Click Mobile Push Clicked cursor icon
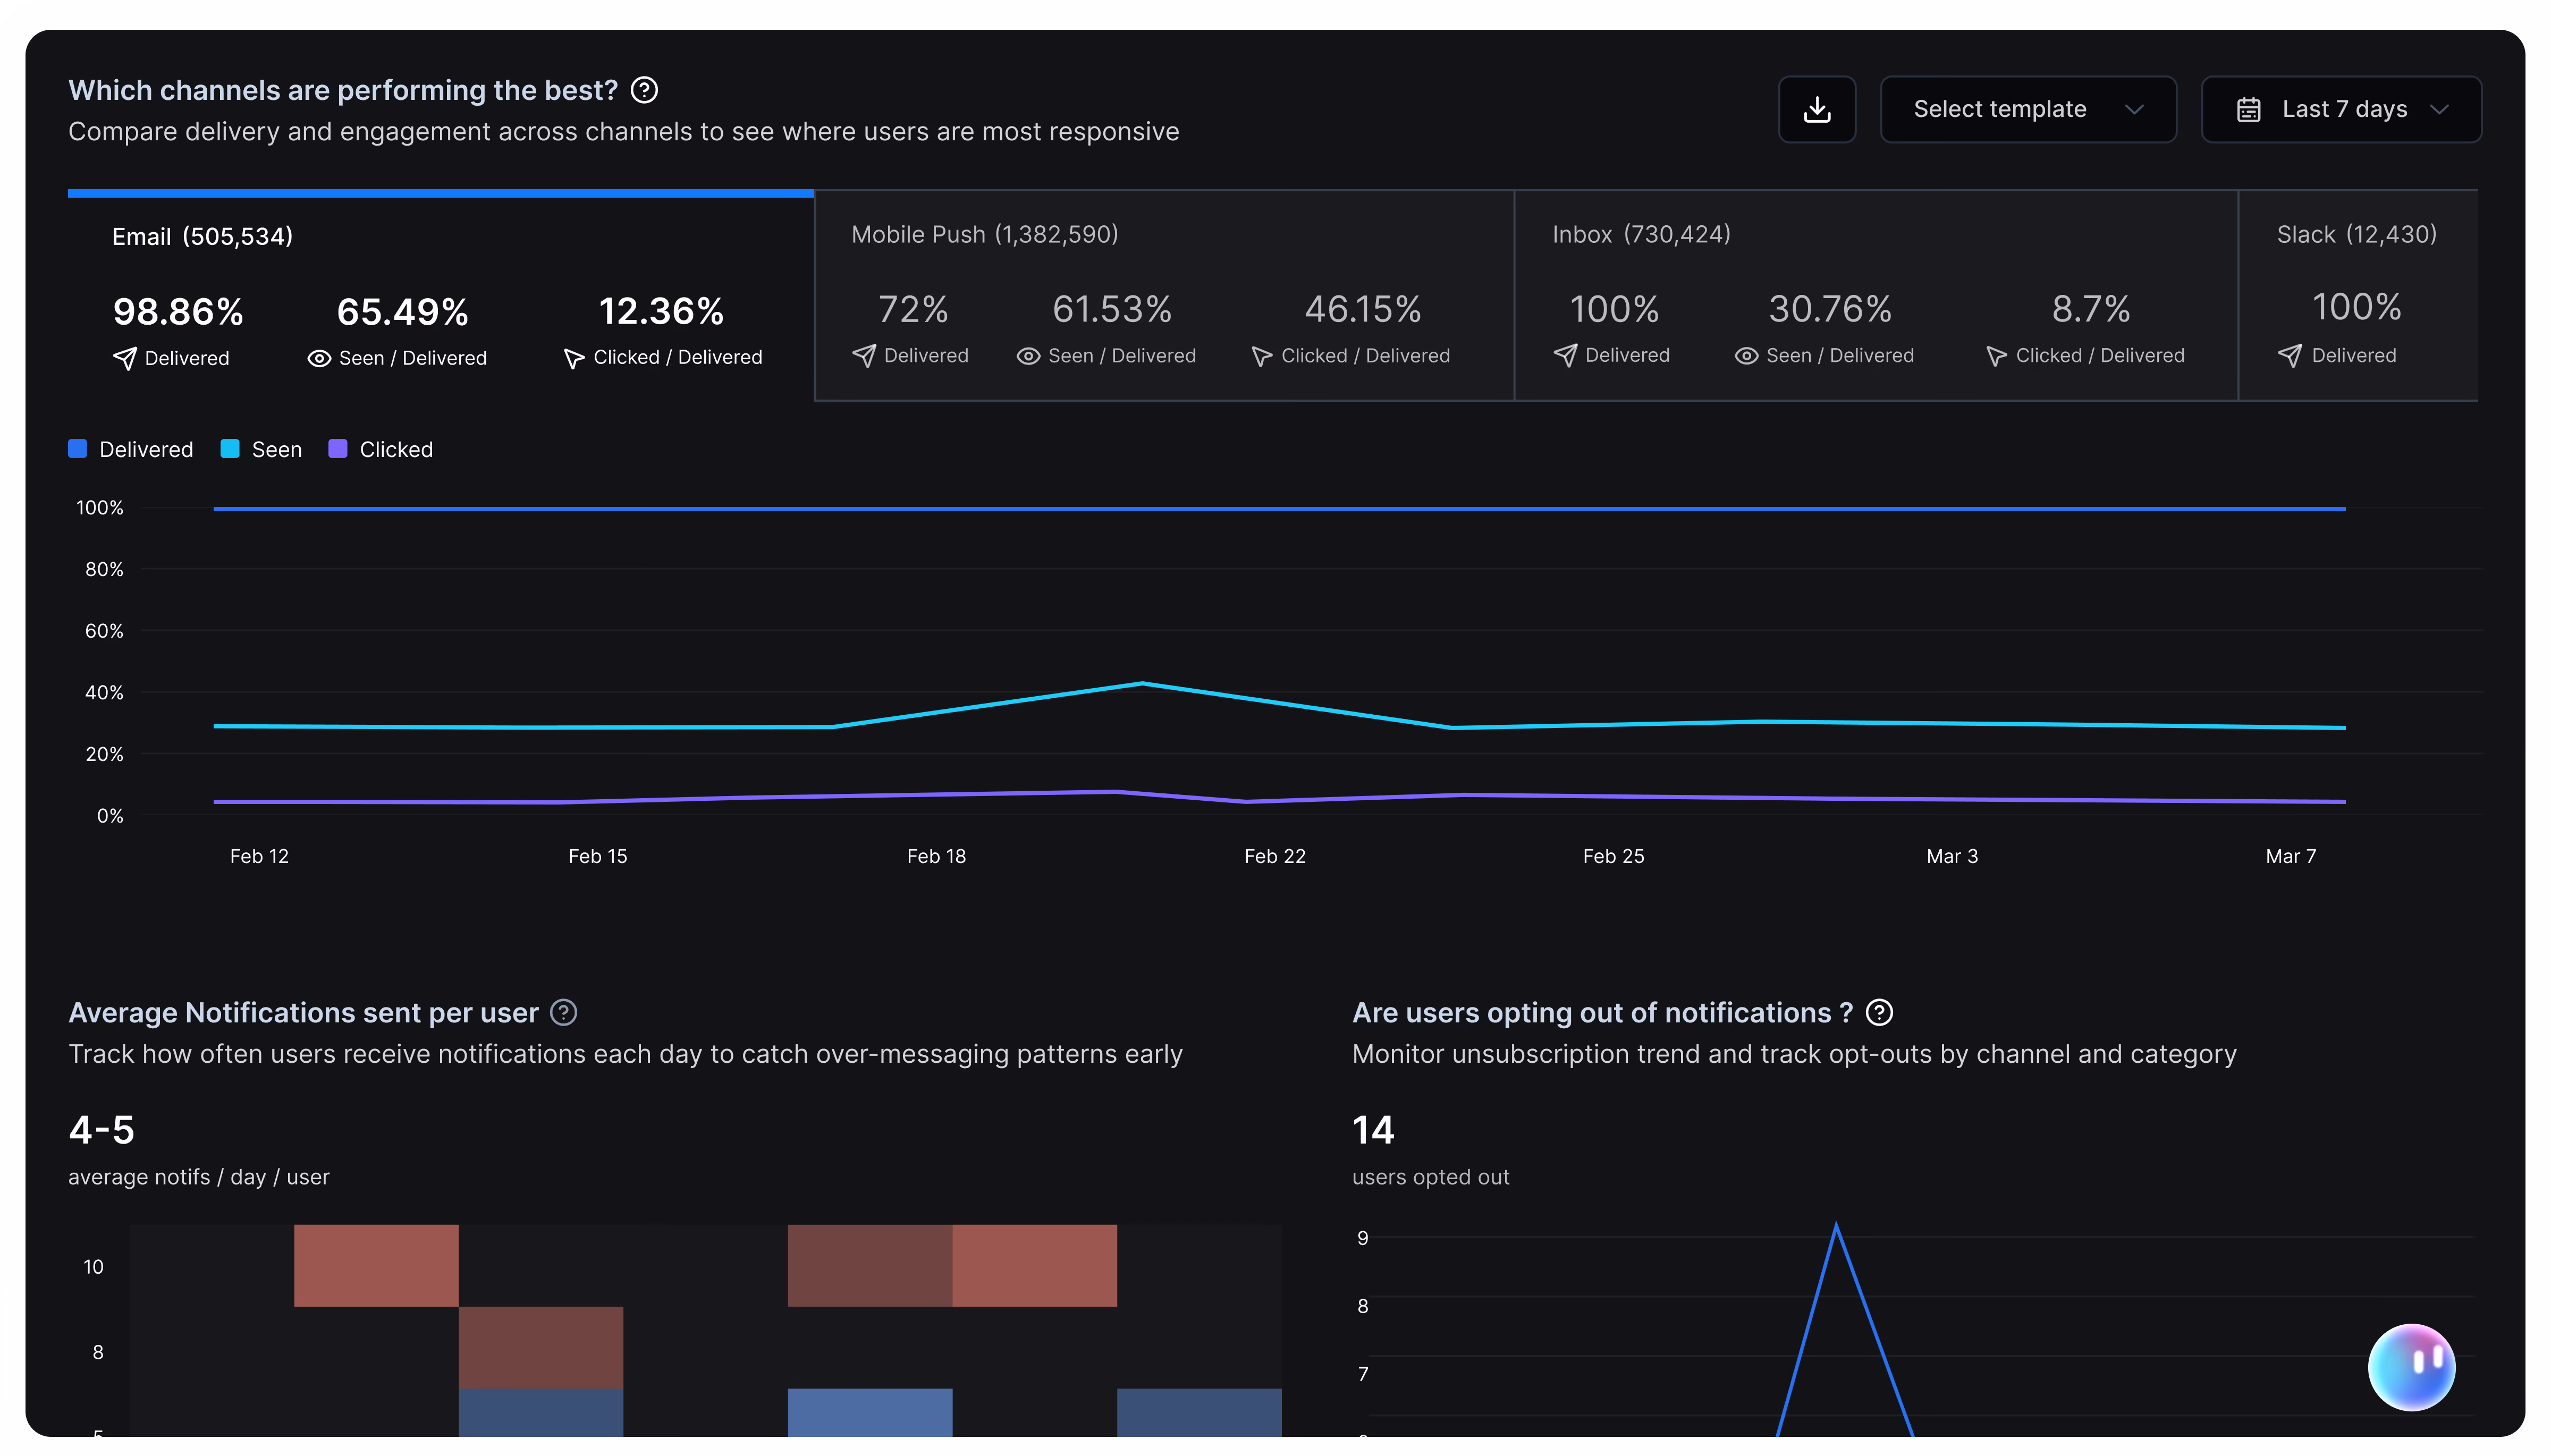Viewport: 2551px width, 1456px height. (x=1261, y=356)
